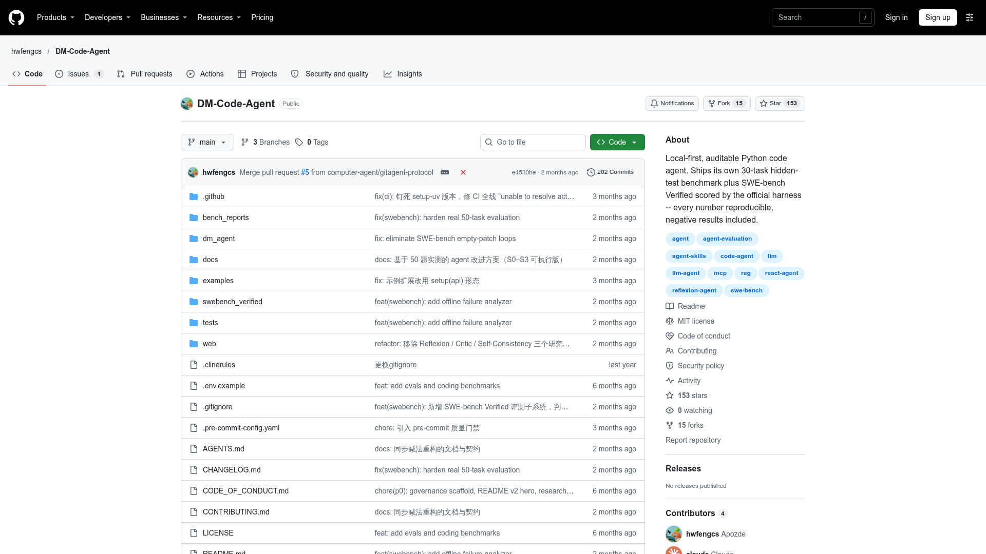Open Activity in the About sidebar
This screenshot has width=986, height=554.
(x=683, y=381)
